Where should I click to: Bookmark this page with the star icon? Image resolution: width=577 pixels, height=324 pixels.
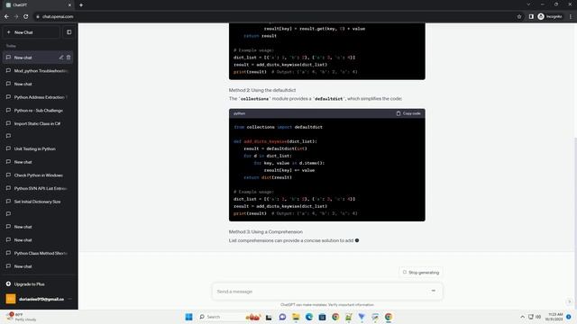(519, 16)
